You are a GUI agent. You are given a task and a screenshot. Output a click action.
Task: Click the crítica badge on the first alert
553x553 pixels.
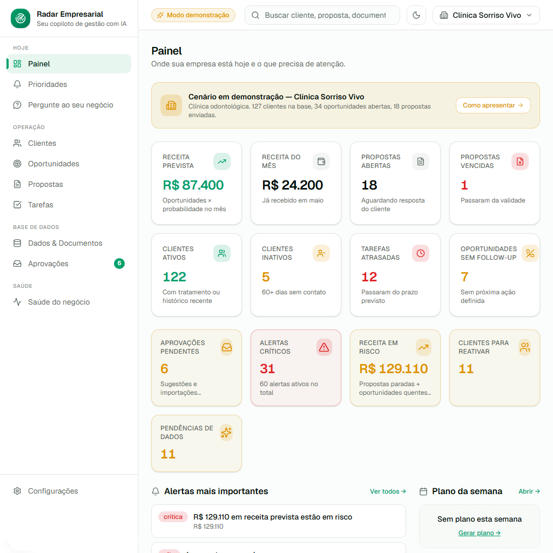coord(173,517)
